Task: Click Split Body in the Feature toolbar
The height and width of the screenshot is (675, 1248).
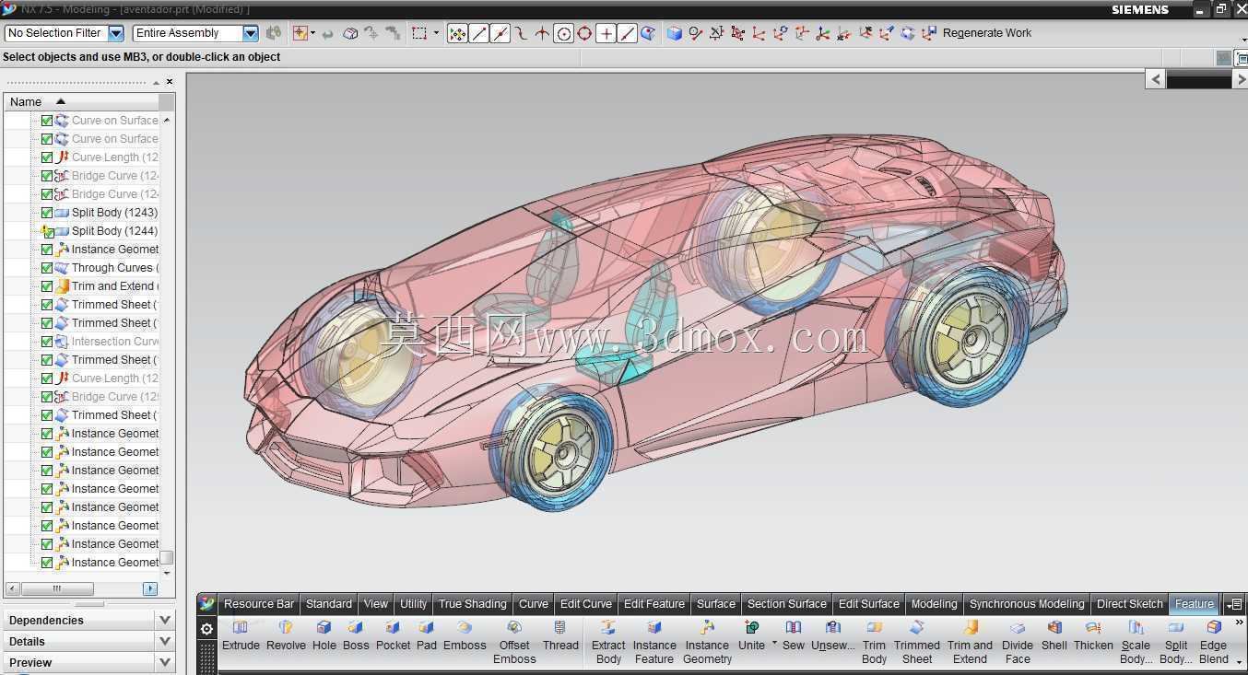Action: [x=1176, y=642]
